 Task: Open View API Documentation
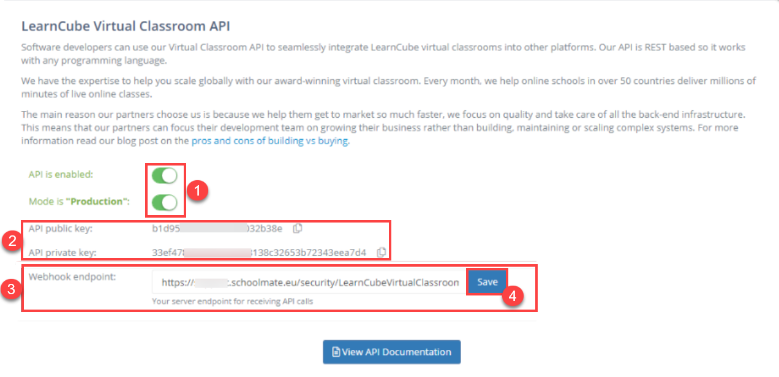tap(392, 352)
